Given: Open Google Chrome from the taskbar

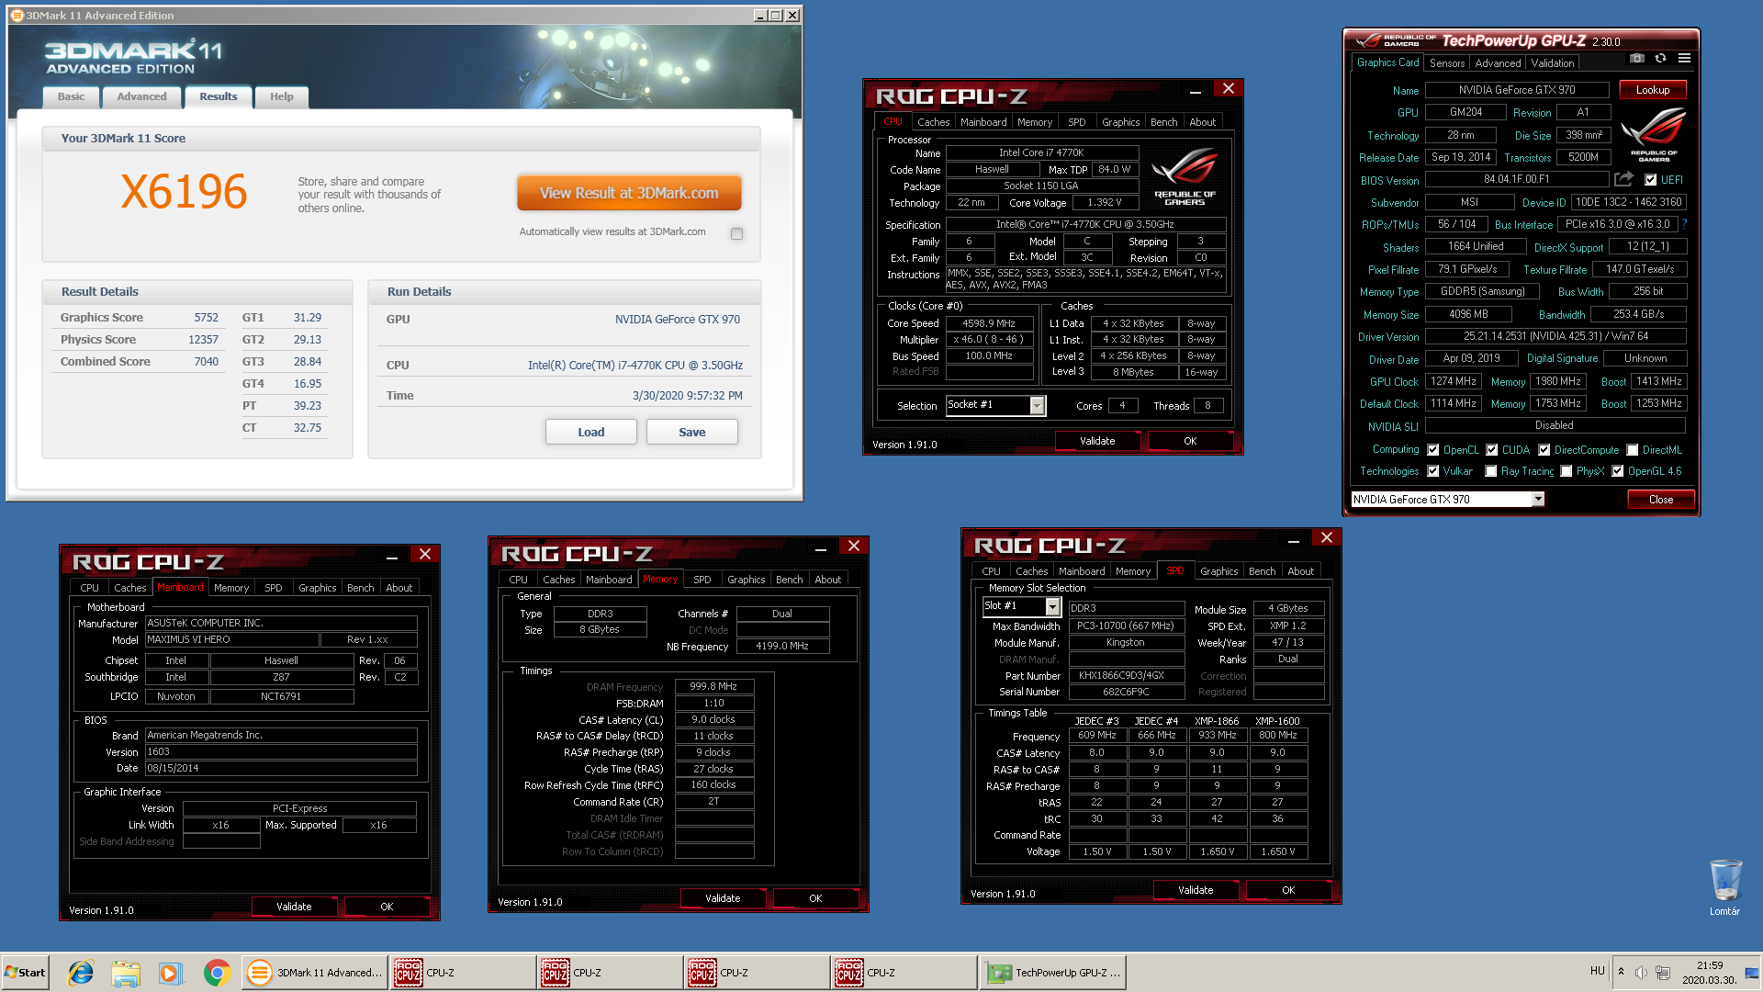Looking at the screenshot, I should coord(217,973).
